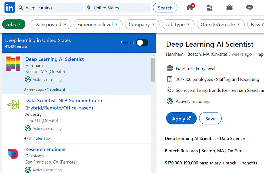Click the Ancestry leaf logo
The height and width of the screenshot is (173, 264).
[13, 104]
